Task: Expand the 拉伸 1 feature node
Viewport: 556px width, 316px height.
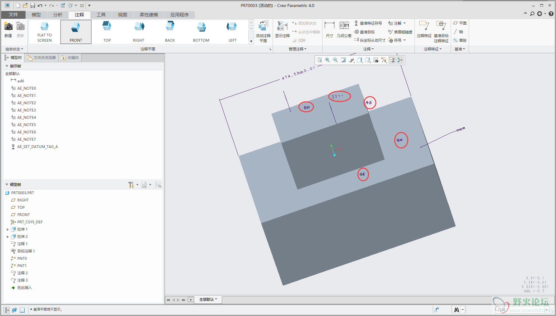Action: click(8, 229)
